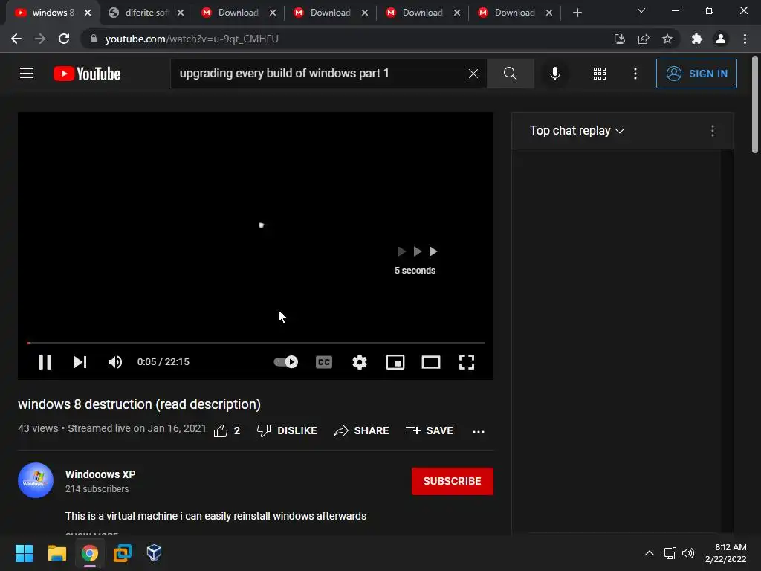Enter full screen mode
Image resolution: width=761 pixels, height=571 pixels.
tap(467, 362)
